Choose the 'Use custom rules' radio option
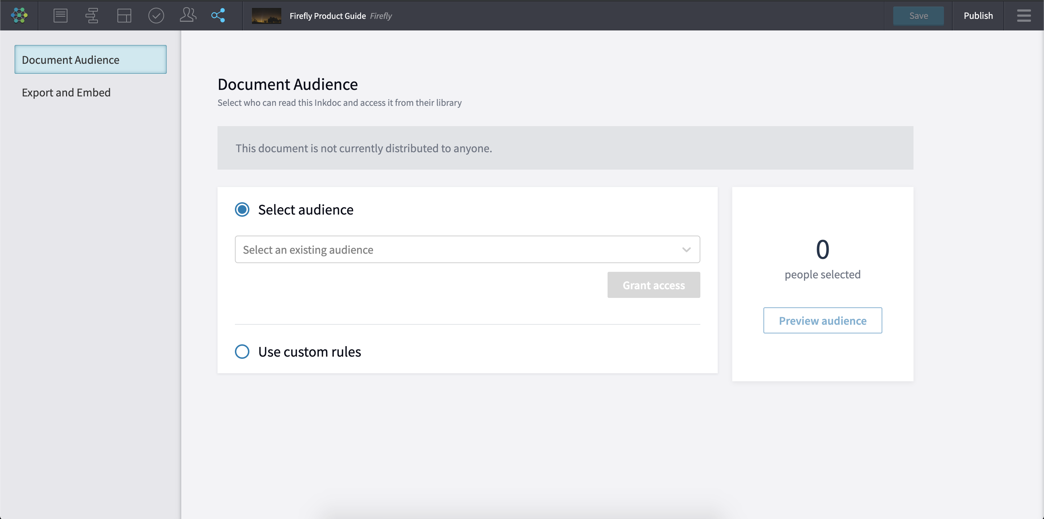Image resolution: width=1044 pixels, height=519 pixels. [243, 352]
